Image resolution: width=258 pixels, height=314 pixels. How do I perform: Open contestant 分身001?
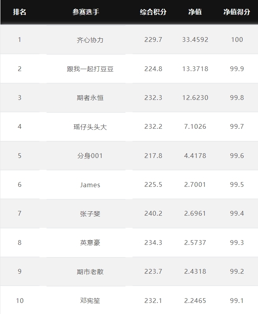coord(90,156)
